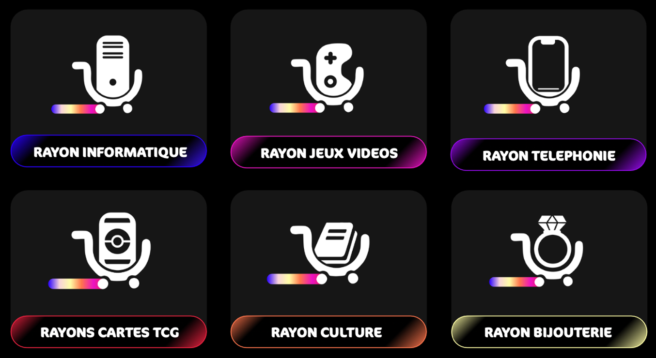Select the game controller cart icon
The width and height of the screenshot is (656, 358).
click(x=328, y=77)
